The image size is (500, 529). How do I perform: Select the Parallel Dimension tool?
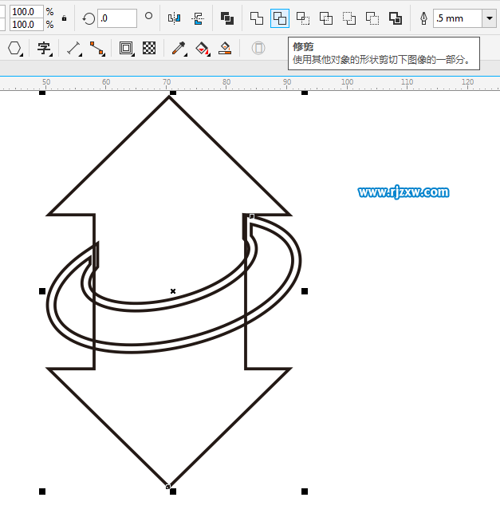click(x=73, y=48)
